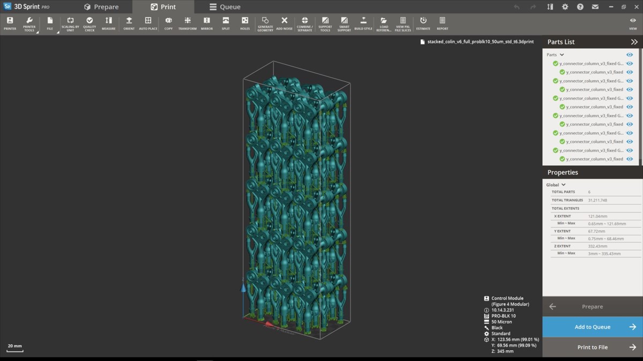Click the icon left of settings gear
The height and width of the screenshot is (361, 643).
pyautogui.click(x=550, y=7)
